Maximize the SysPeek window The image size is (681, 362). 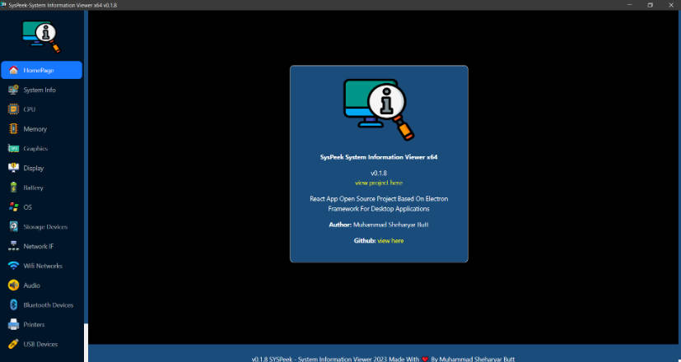(649, 5)
